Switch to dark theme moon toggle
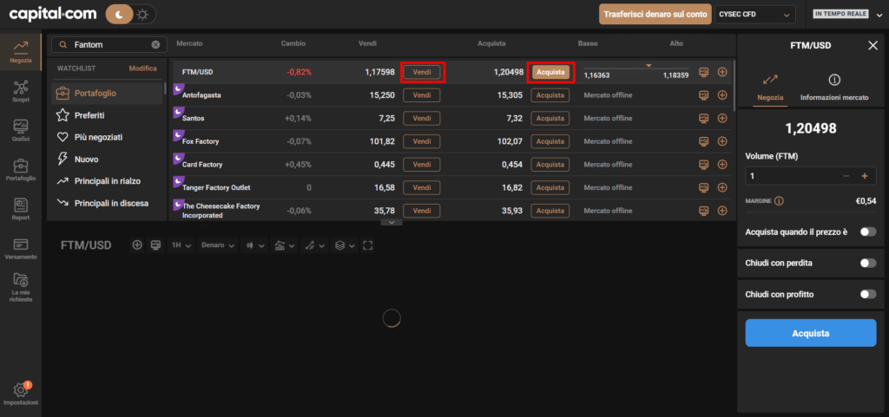The width and height of the screenshot is (889, 417). [x=120, y=15]
